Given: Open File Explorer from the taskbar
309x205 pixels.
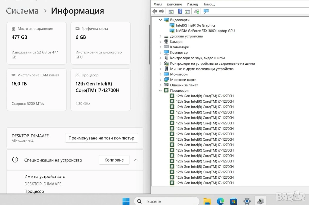Looking at the screenshot, I should (x=207, y=201).
